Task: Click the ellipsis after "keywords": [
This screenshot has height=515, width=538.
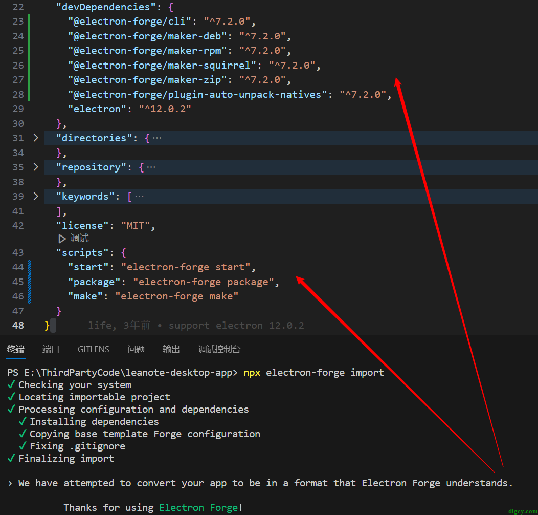Action: pyautogui.click(x=139, y=197)
